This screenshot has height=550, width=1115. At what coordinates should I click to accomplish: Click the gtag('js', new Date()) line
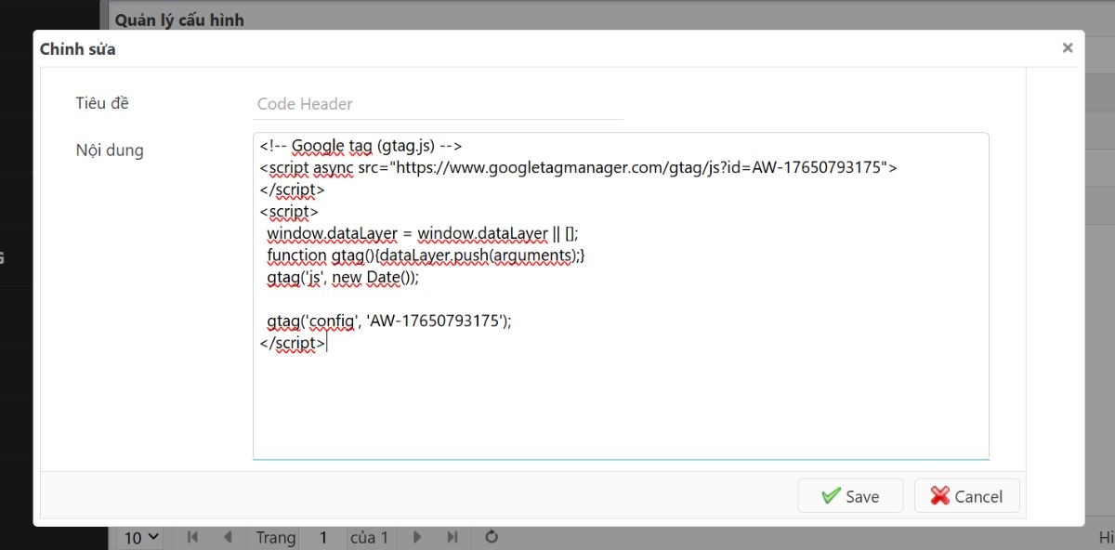pyautogui.click(x=344, y=277)
